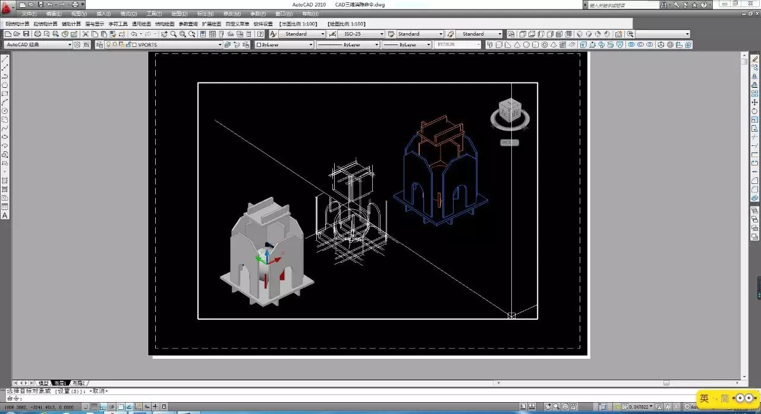Click the Properties palette icon in standard toolbar
Viewport: 761px width, 414px height.
202,34
